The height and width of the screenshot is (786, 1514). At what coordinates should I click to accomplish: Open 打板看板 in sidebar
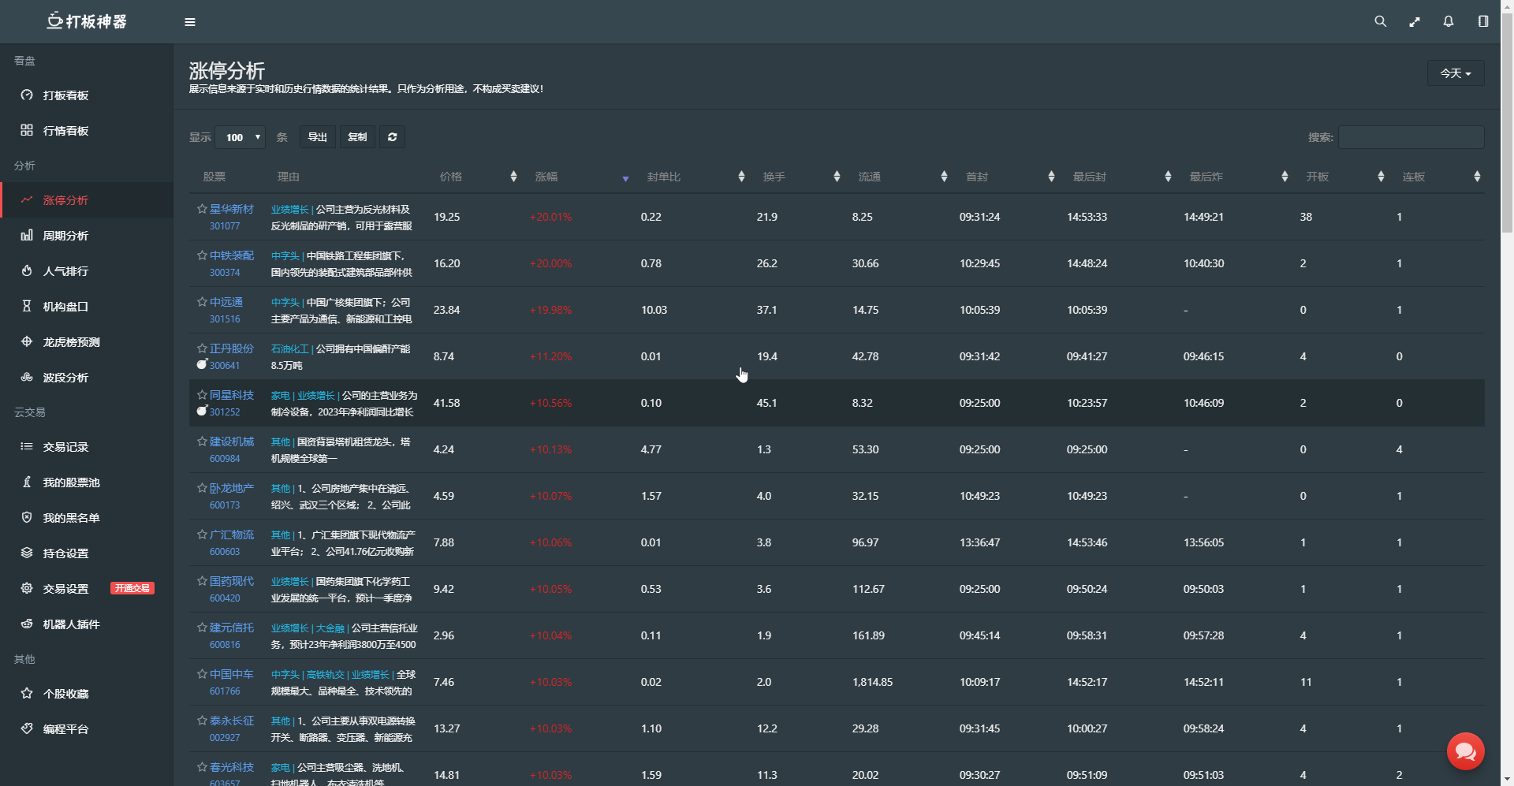click(87, 95)
